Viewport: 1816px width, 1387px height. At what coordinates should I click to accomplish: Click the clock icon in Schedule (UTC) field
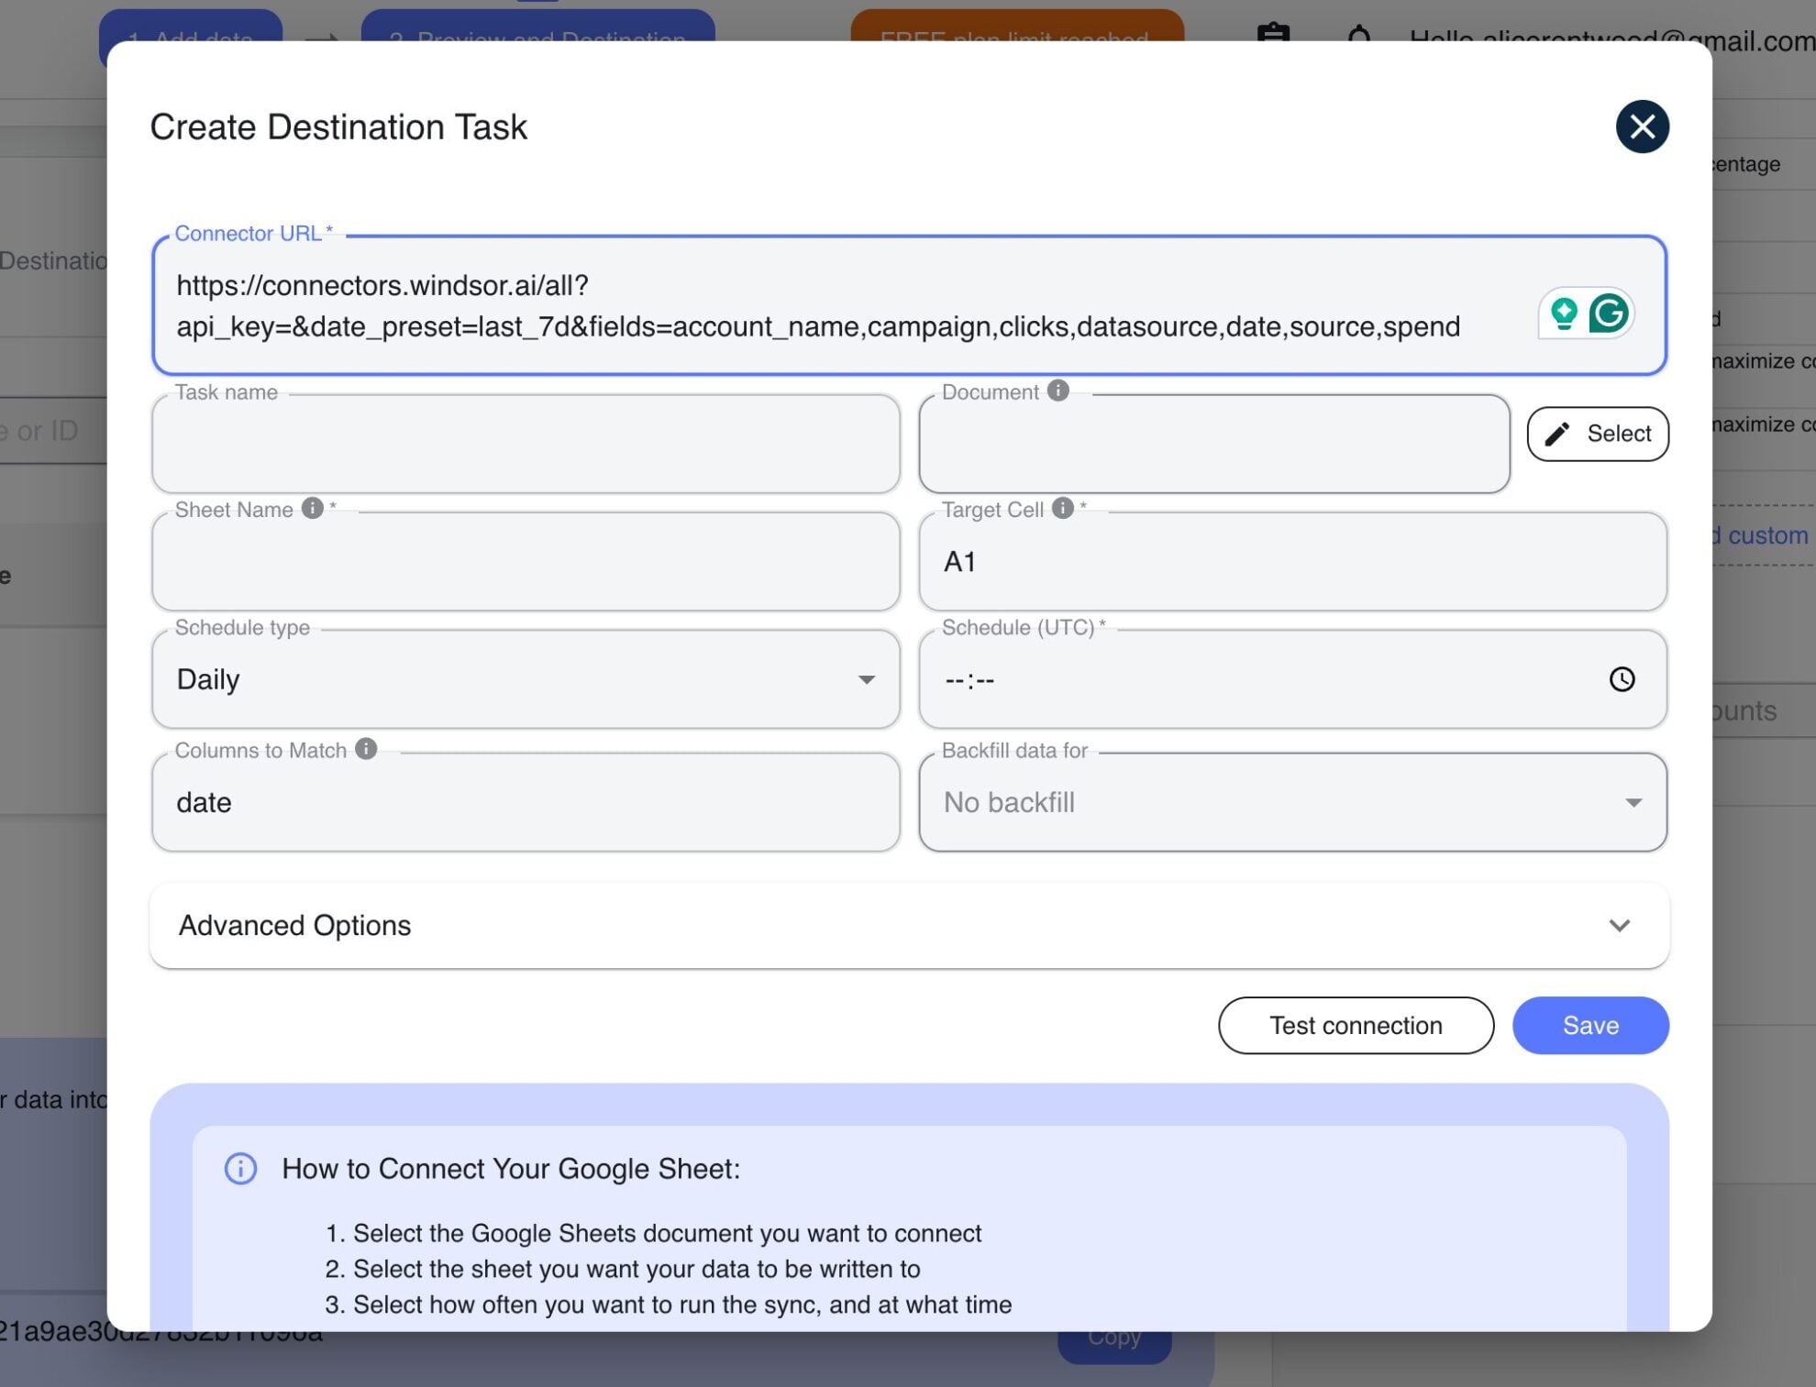(x=1623, y=679)
